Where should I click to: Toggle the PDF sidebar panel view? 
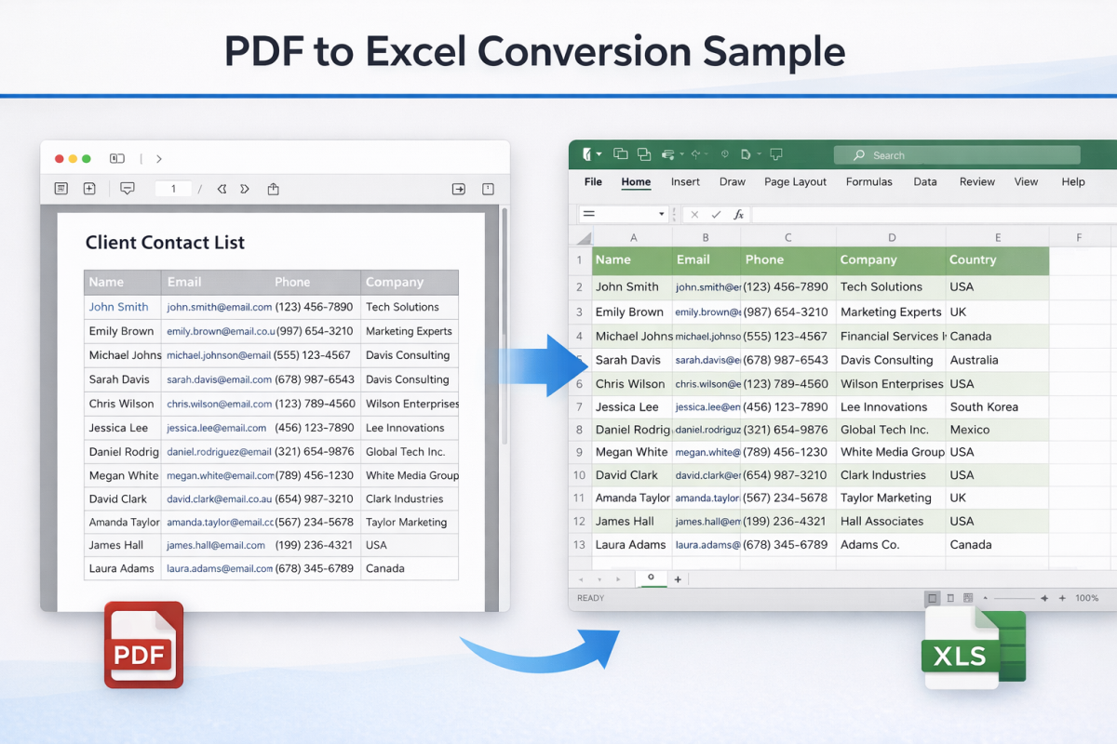pos(117,159)
